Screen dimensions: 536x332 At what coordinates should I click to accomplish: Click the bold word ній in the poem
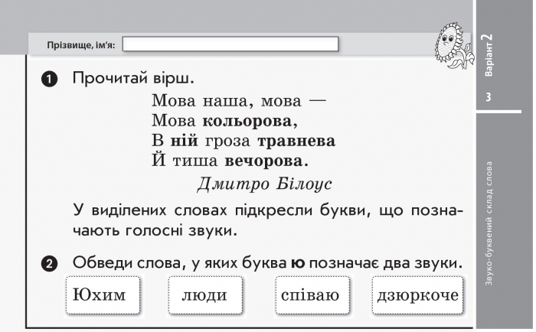coord(184,141)
